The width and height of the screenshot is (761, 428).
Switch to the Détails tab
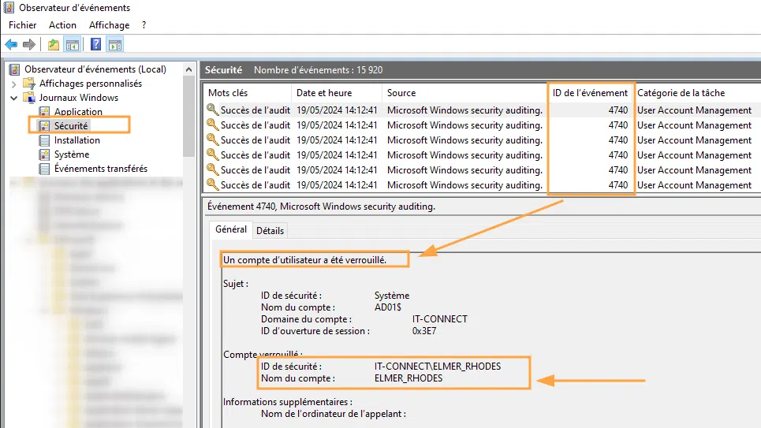270,231
